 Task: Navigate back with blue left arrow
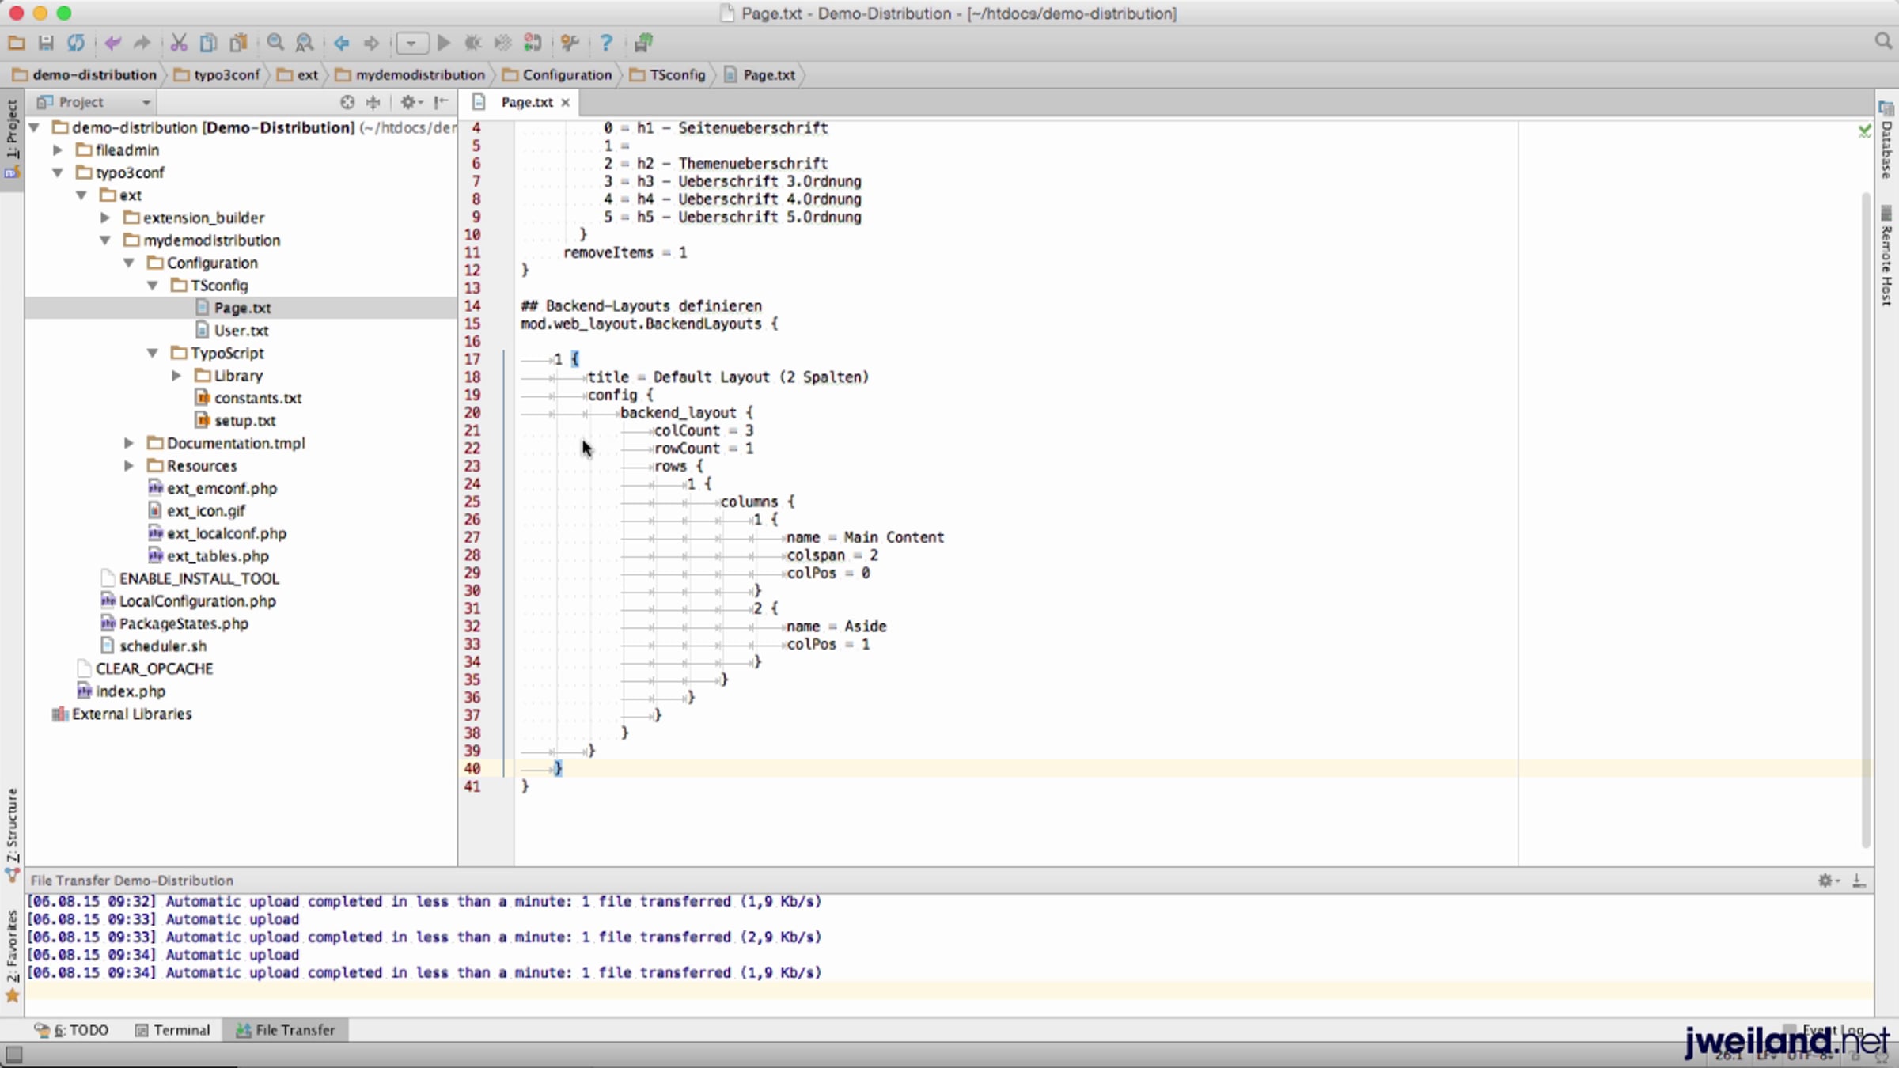click(341, 43)
